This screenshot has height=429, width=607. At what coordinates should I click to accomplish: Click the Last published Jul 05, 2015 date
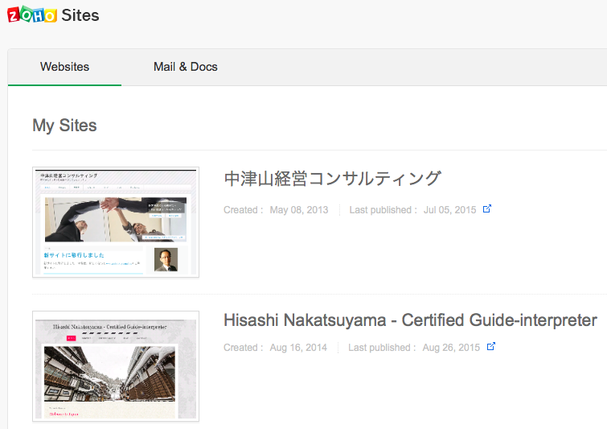pyautogui.click(x=449, y=210)
